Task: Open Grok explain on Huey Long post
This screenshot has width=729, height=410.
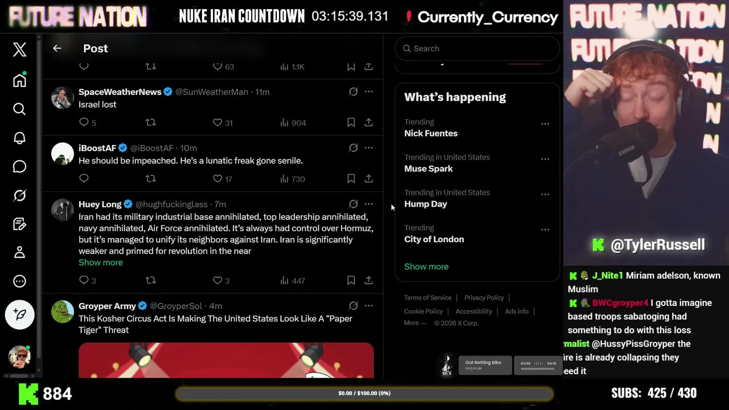Action: click(x=353, y=204)
